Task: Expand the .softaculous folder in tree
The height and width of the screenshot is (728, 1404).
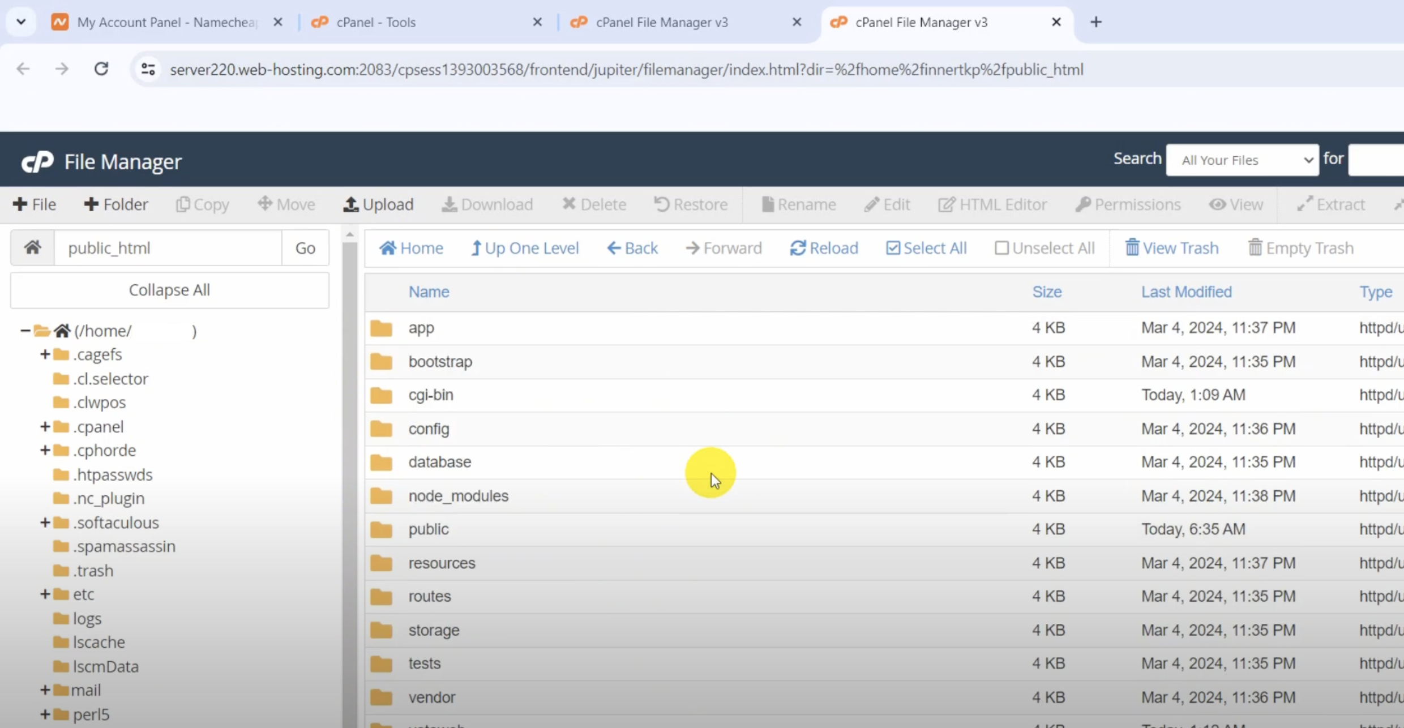Action: click(45, 523)
